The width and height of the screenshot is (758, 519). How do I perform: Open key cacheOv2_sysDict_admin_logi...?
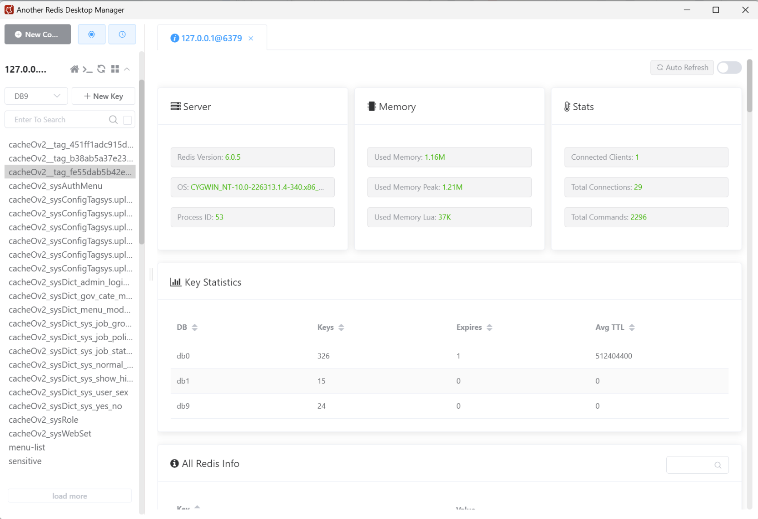point(69,282)
